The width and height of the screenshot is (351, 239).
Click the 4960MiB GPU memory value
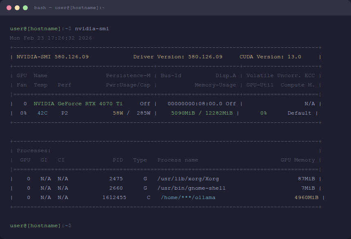click(x=307, y=197)
